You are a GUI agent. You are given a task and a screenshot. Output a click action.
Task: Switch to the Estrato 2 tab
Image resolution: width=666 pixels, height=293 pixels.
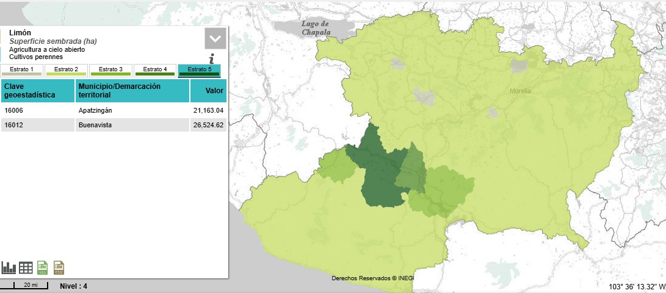click(x=67, y=70)
